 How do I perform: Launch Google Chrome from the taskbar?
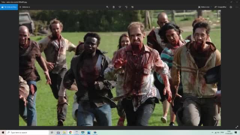coord(70,132)
